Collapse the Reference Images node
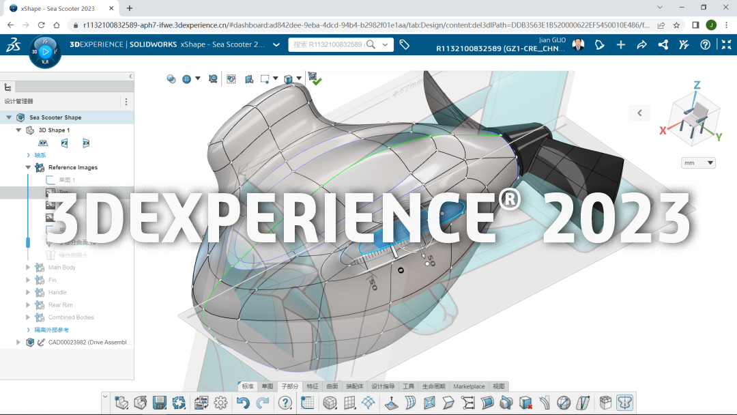 pos(28,167)
